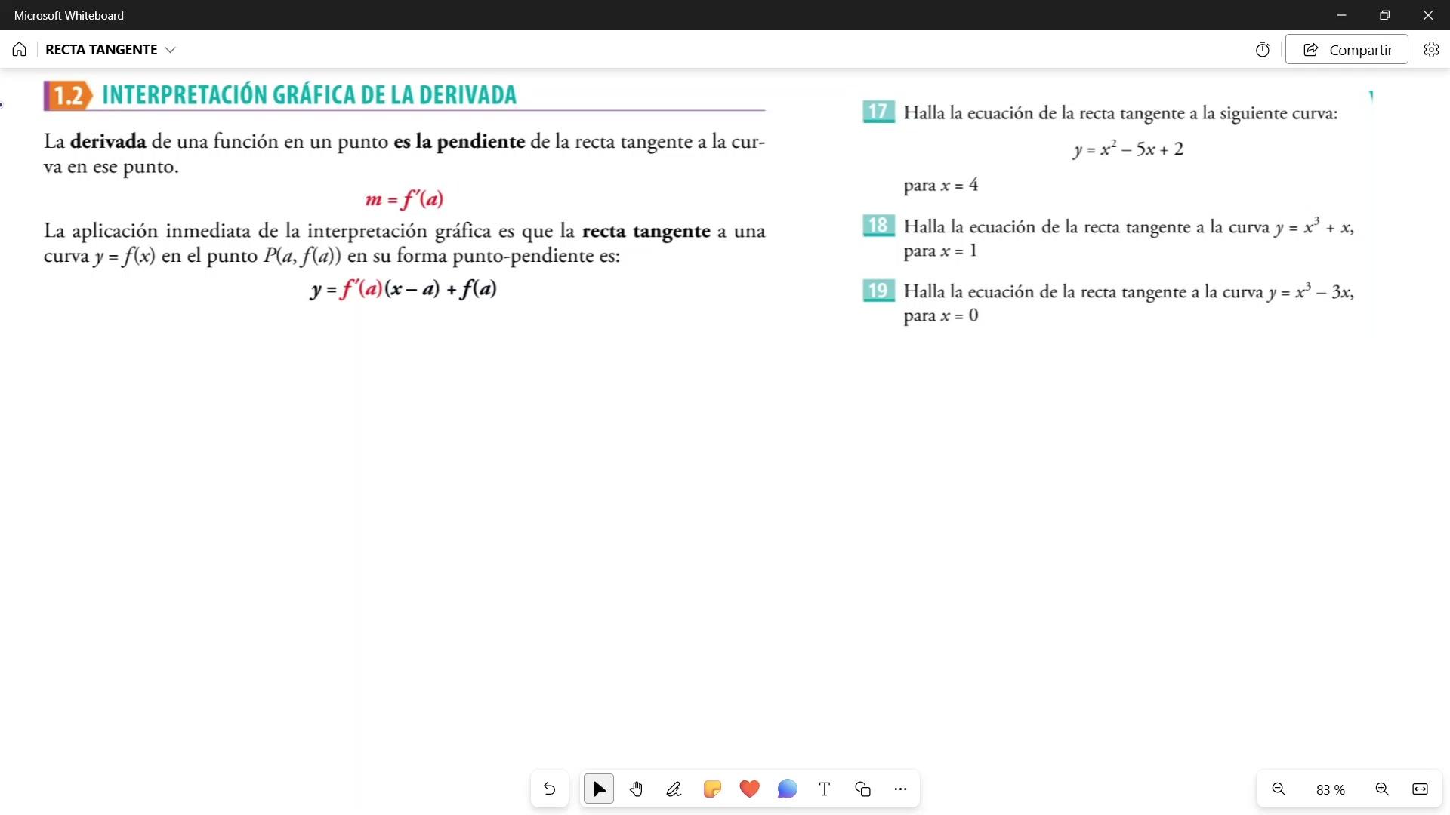The width and height of the screenshot is (1450, 815).
Task: Go to the Whiteboard home screen
Action: point(19,50)
